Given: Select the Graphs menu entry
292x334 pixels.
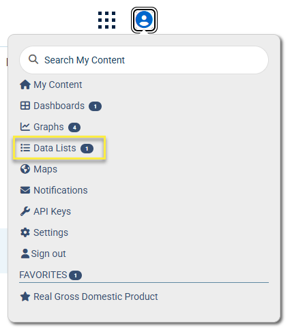Looking at the screenshot, I should coord(50,127).
